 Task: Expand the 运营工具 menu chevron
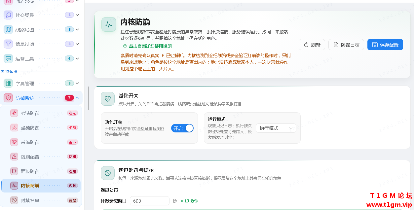tap(77, 58)
